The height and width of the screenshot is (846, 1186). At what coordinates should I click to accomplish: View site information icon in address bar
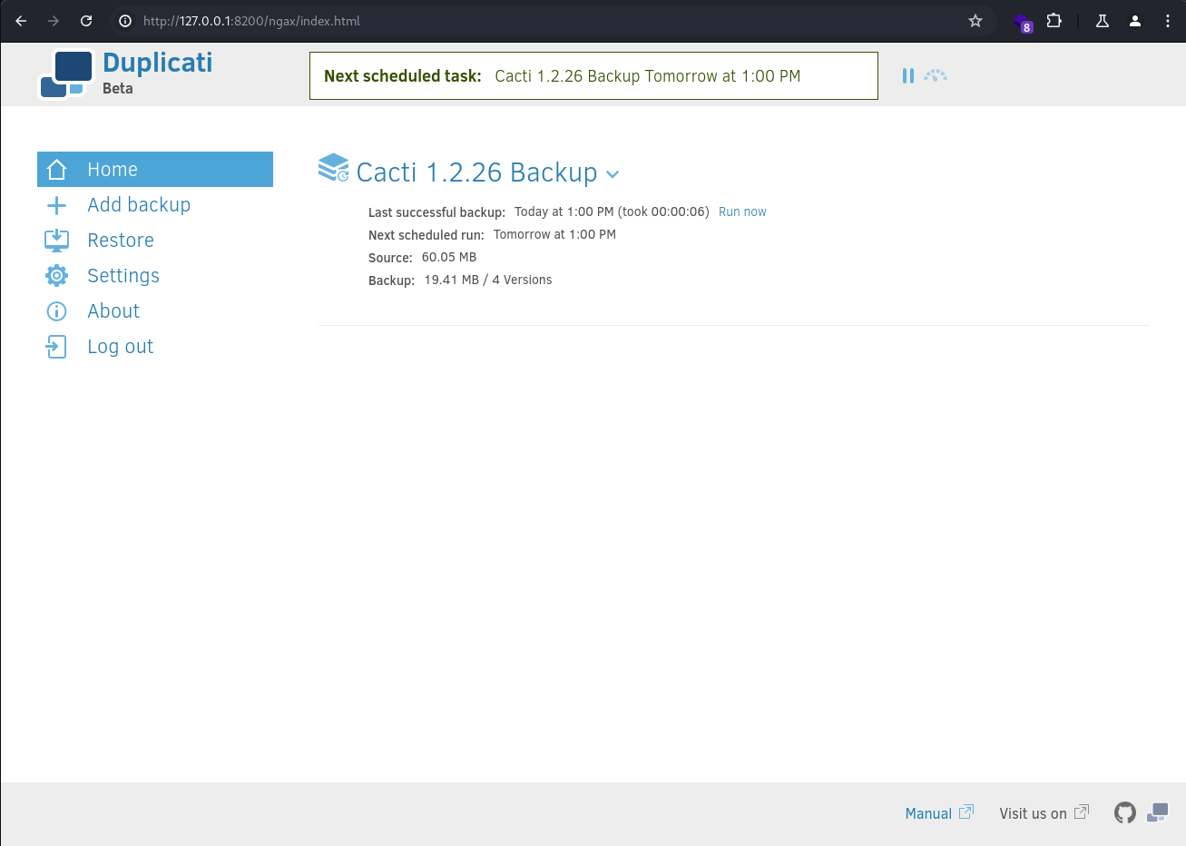(x=126, y=21)
